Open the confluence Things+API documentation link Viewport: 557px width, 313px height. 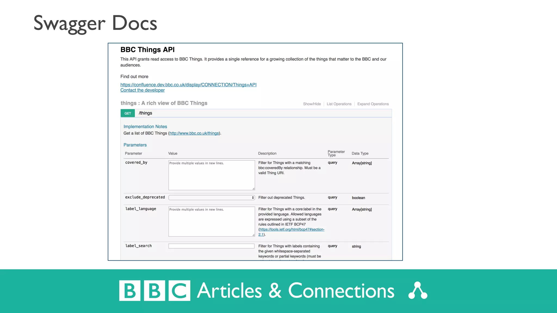(188, 85)
